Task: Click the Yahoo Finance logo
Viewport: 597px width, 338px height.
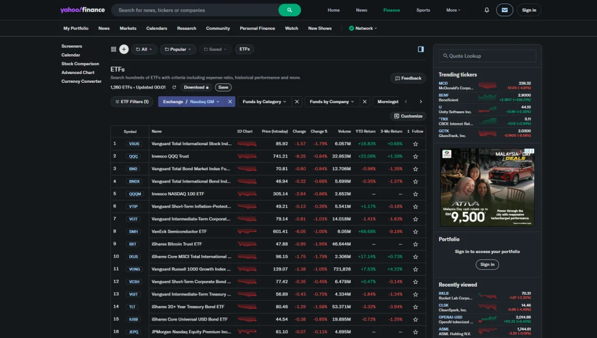Action: point(82,10)
